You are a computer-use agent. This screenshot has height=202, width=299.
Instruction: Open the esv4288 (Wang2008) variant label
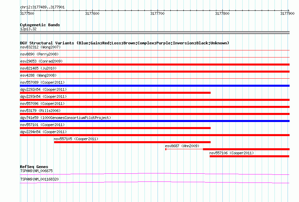click(38, 75)
